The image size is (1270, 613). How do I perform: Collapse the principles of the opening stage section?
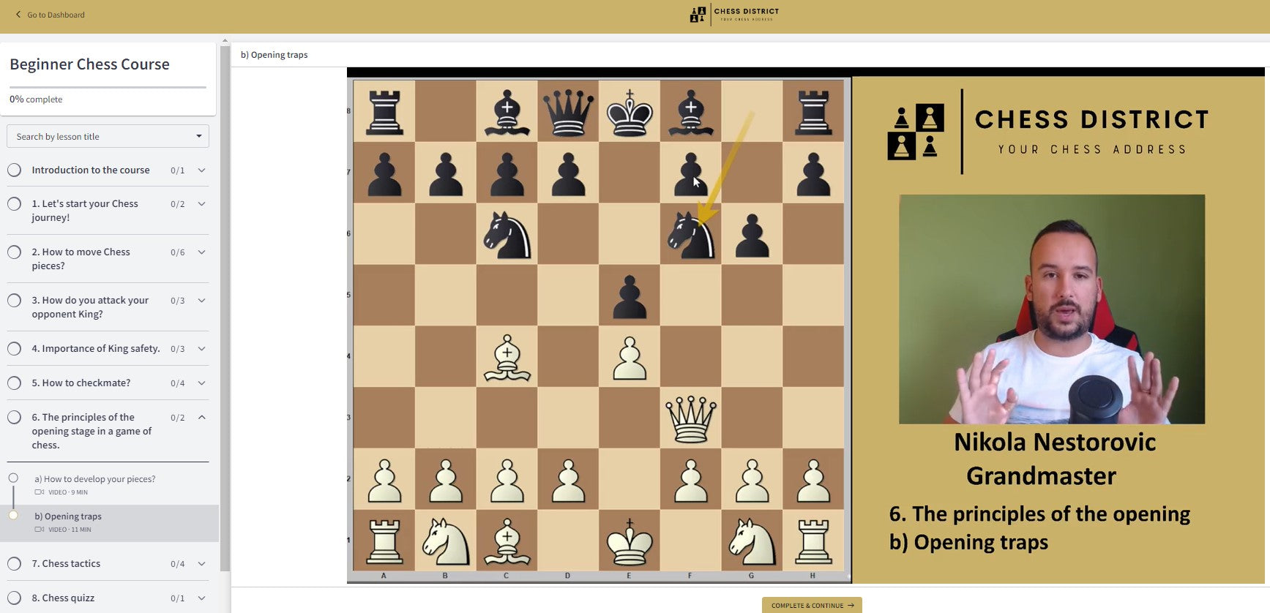[x=201, y=417]
